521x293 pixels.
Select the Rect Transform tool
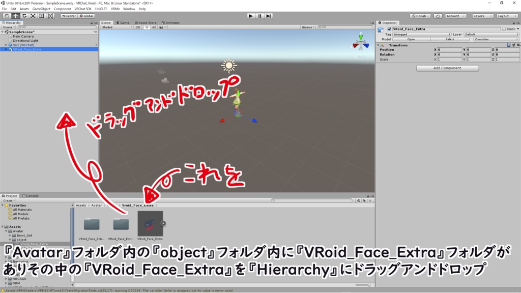(41, 16)
